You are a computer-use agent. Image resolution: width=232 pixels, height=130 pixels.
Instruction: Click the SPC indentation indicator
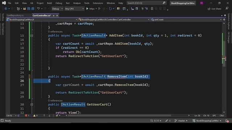click(214, 116)
